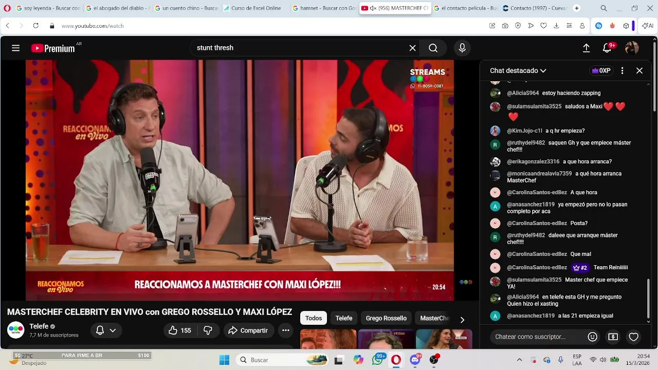Clear the search text with the X
The height and width of the screenshot is (370, 658).
[412, 48]
